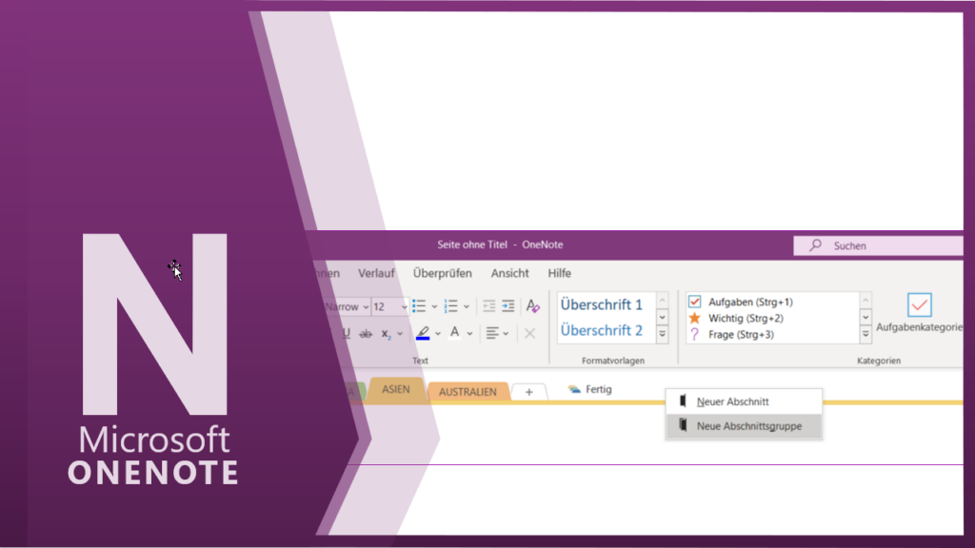Click the "Seite ohne Titel - OneNote" window title
This screenshot has width=975, height=548.
pos(500,245)
